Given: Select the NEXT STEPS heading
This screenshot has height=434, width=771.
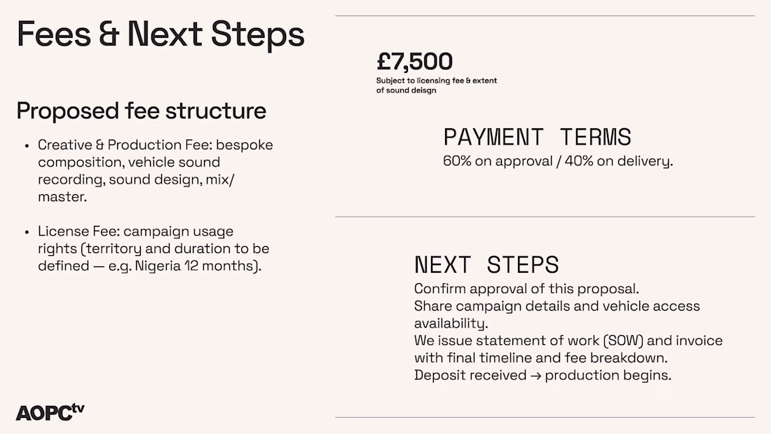Looking at the screenshot, I should coord(486,264).
